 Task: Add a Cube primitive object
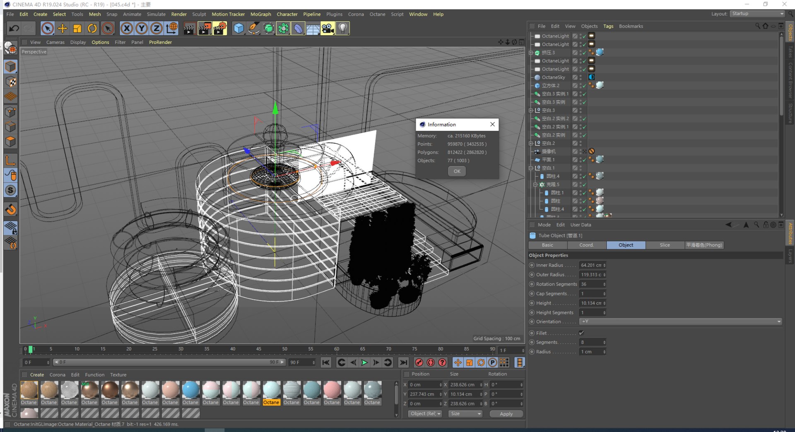(239, 29)
